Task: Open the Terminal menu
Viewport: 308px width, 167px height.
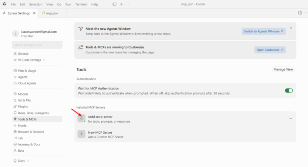Action: [81, 4]
